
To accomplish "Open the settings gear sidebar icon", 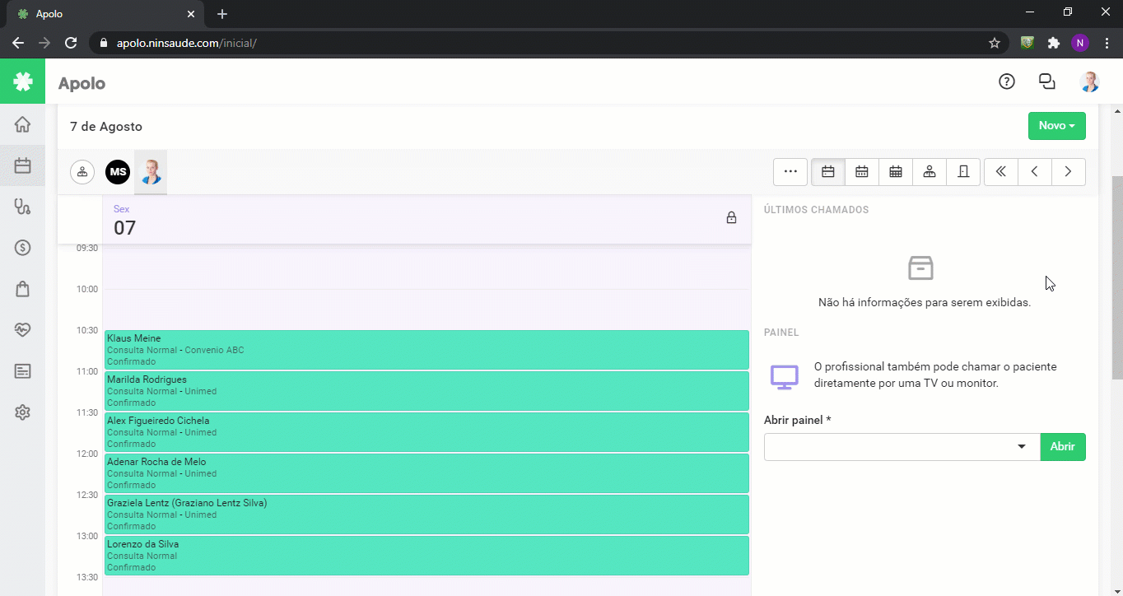I will coord(22,412).
